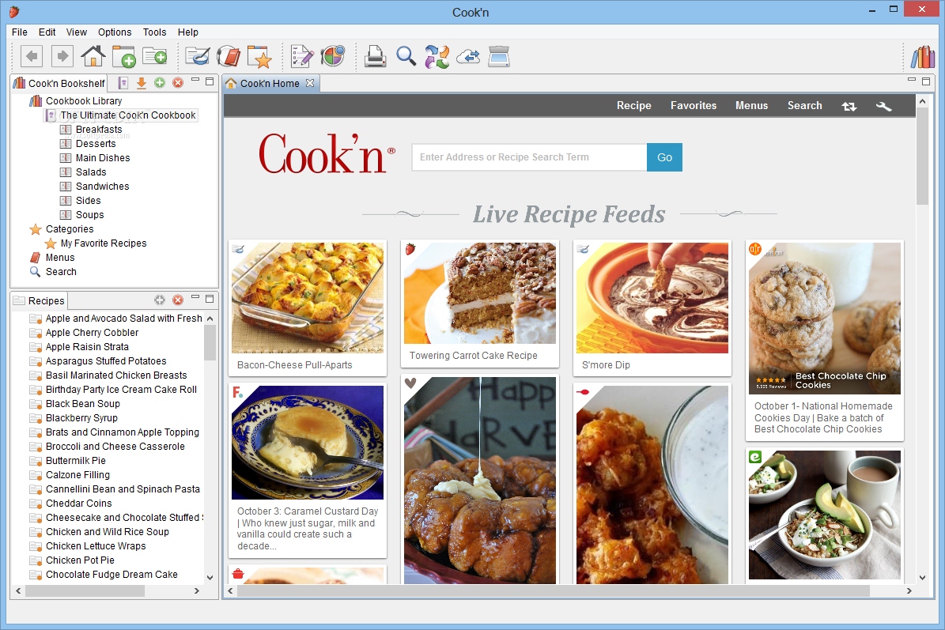Click the gear icon in Recipes panel header

(x=160, y=300)
